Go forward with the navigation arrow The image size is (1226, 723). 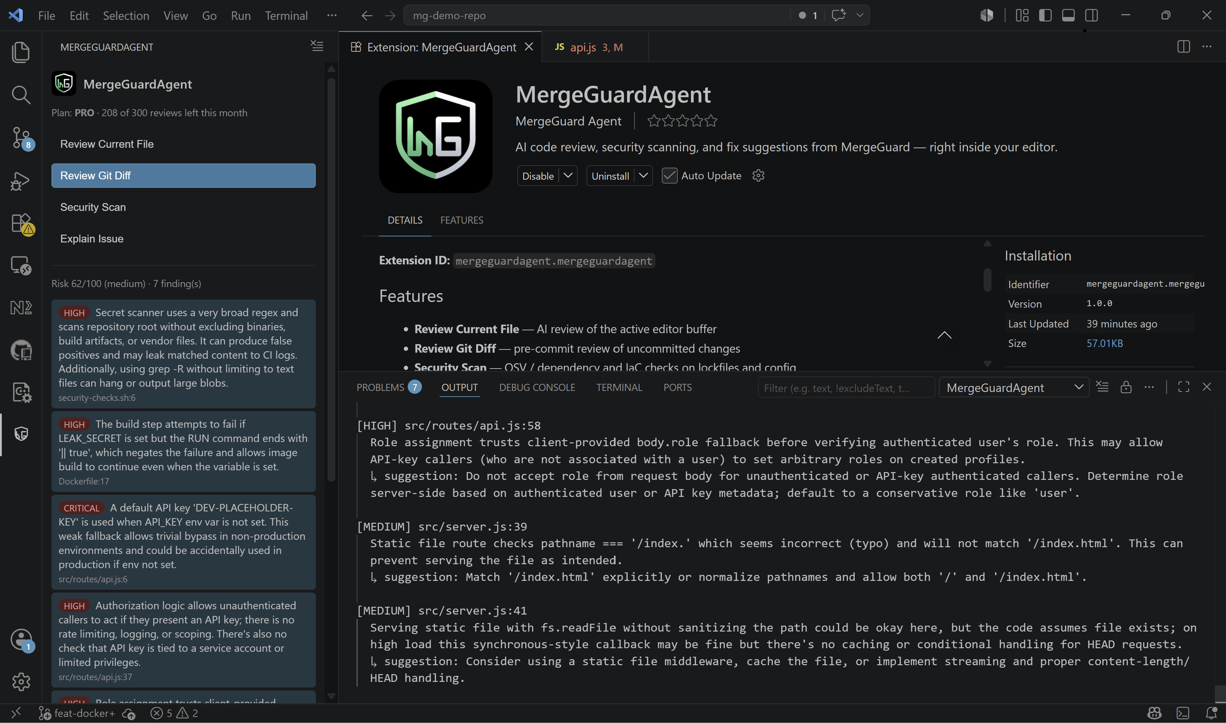390,16
